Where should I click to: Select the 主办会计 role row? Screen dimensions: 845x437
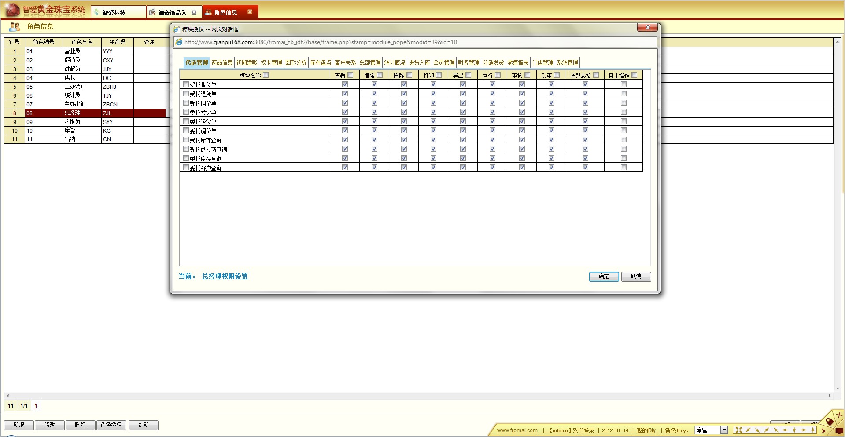85,87
